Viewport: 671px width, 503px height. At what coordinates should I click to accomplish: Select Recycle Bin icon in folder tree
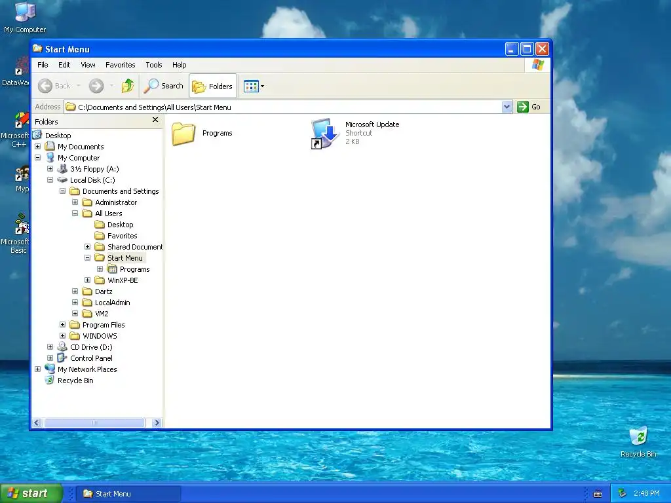(50, 380)
